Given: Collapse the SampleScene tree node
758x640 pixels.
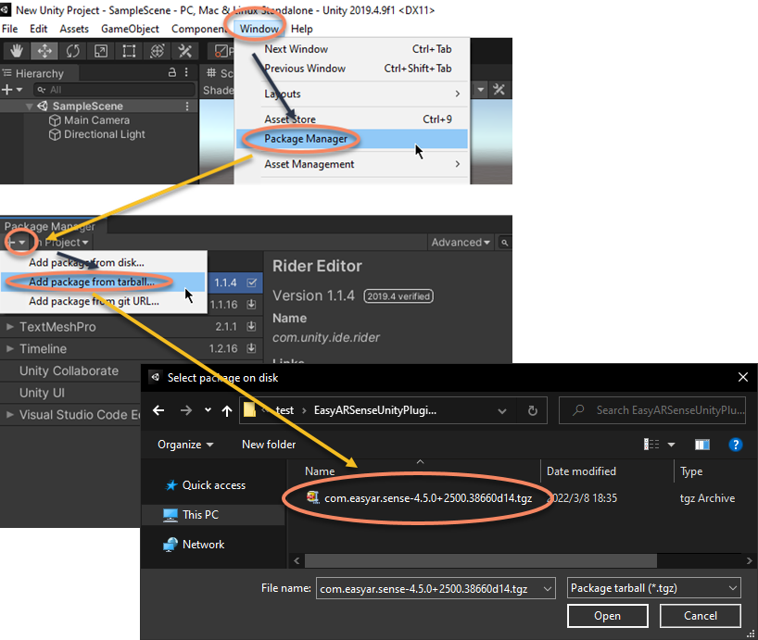Looking at the screenshot, I should [x=30, y=107].
